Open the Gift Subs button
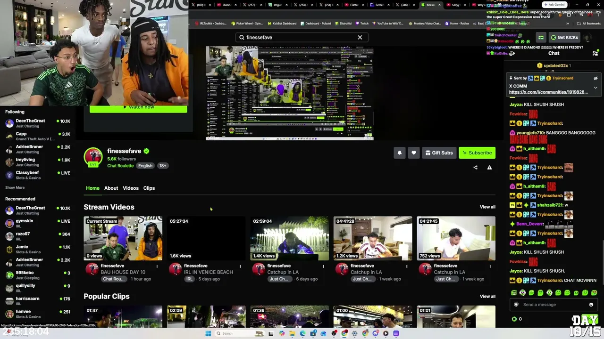604x339 pixels. coord(439,153)
